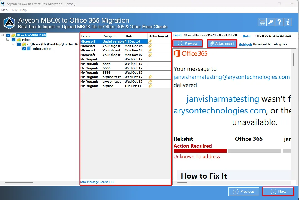Click the Attachment button
Viewport: 299px width, 200px height.
click(x=222, y=44)
